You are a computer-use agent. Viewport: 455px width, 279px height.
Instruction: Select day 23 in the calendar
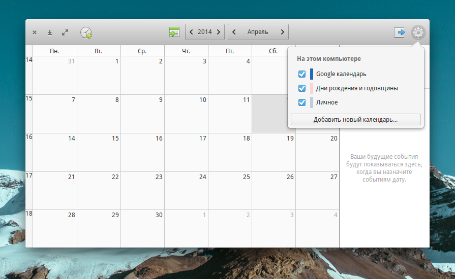(x=142, y=191)
